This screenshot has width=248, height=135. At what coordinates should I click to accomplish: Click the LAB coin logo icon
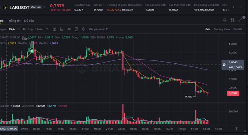tap(5, 7)
